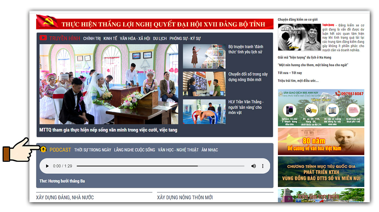
Task: Click the red video icon beside TRUYỀN HÌNH
Action: tap(43, 38)
